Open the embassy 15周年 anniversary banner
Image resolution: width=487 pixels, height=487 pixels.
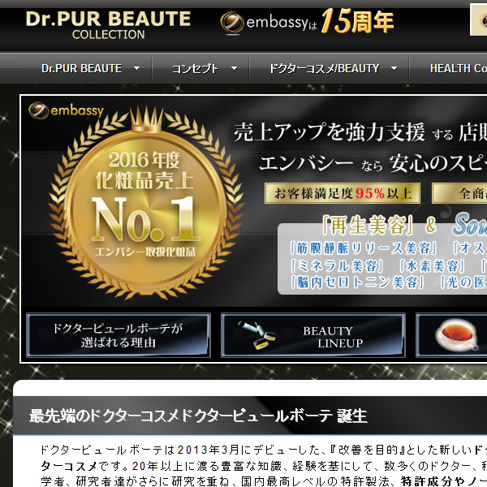point(307,23)
